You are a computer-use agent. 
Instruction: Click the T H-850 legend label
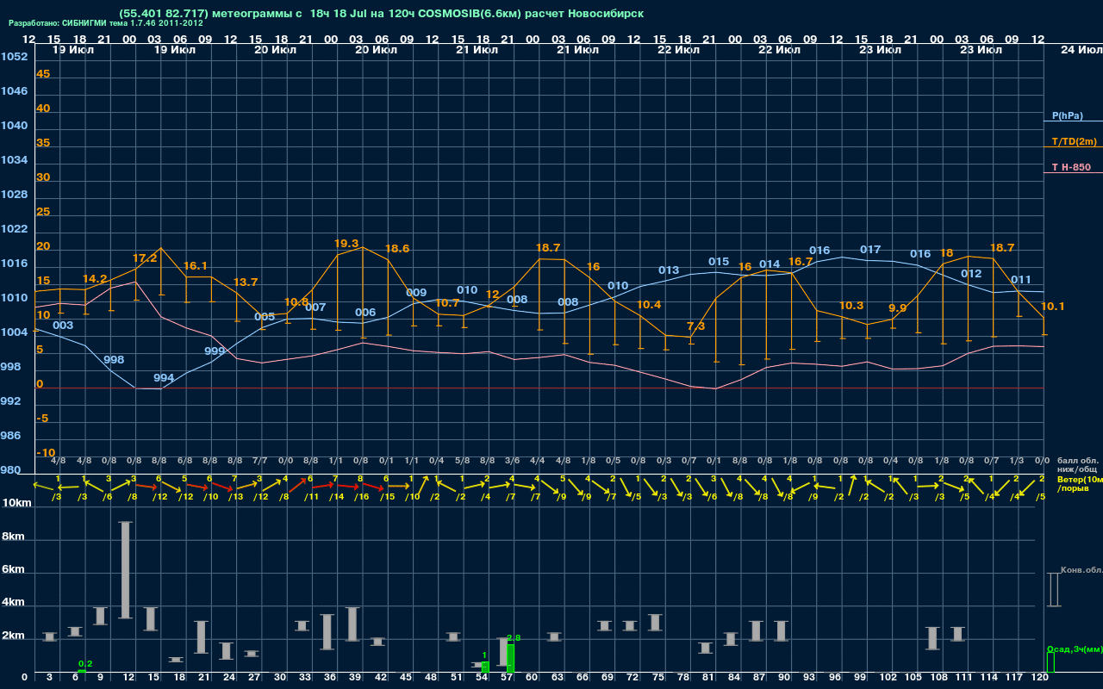[x=1071, y=167]
